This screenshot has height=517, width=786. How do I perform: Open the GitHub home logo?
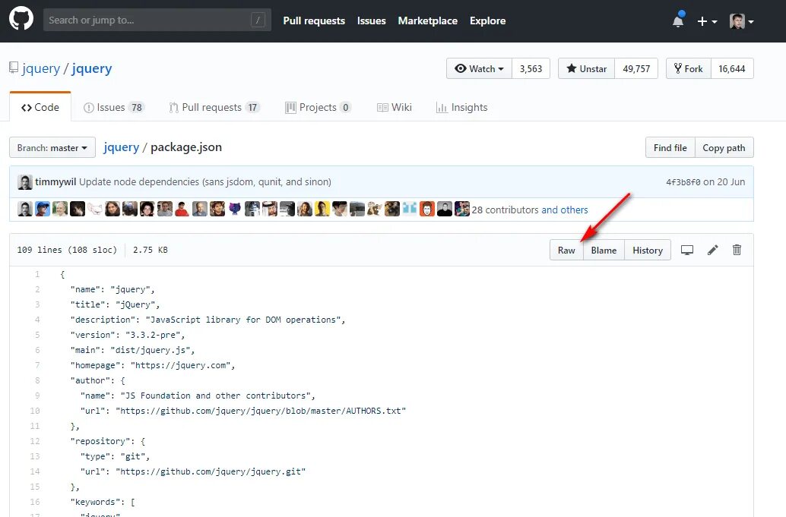(21, 19)
